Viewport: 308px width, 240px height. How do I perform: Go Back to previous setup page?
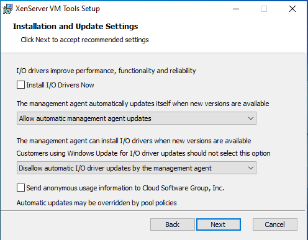point(173,224)
